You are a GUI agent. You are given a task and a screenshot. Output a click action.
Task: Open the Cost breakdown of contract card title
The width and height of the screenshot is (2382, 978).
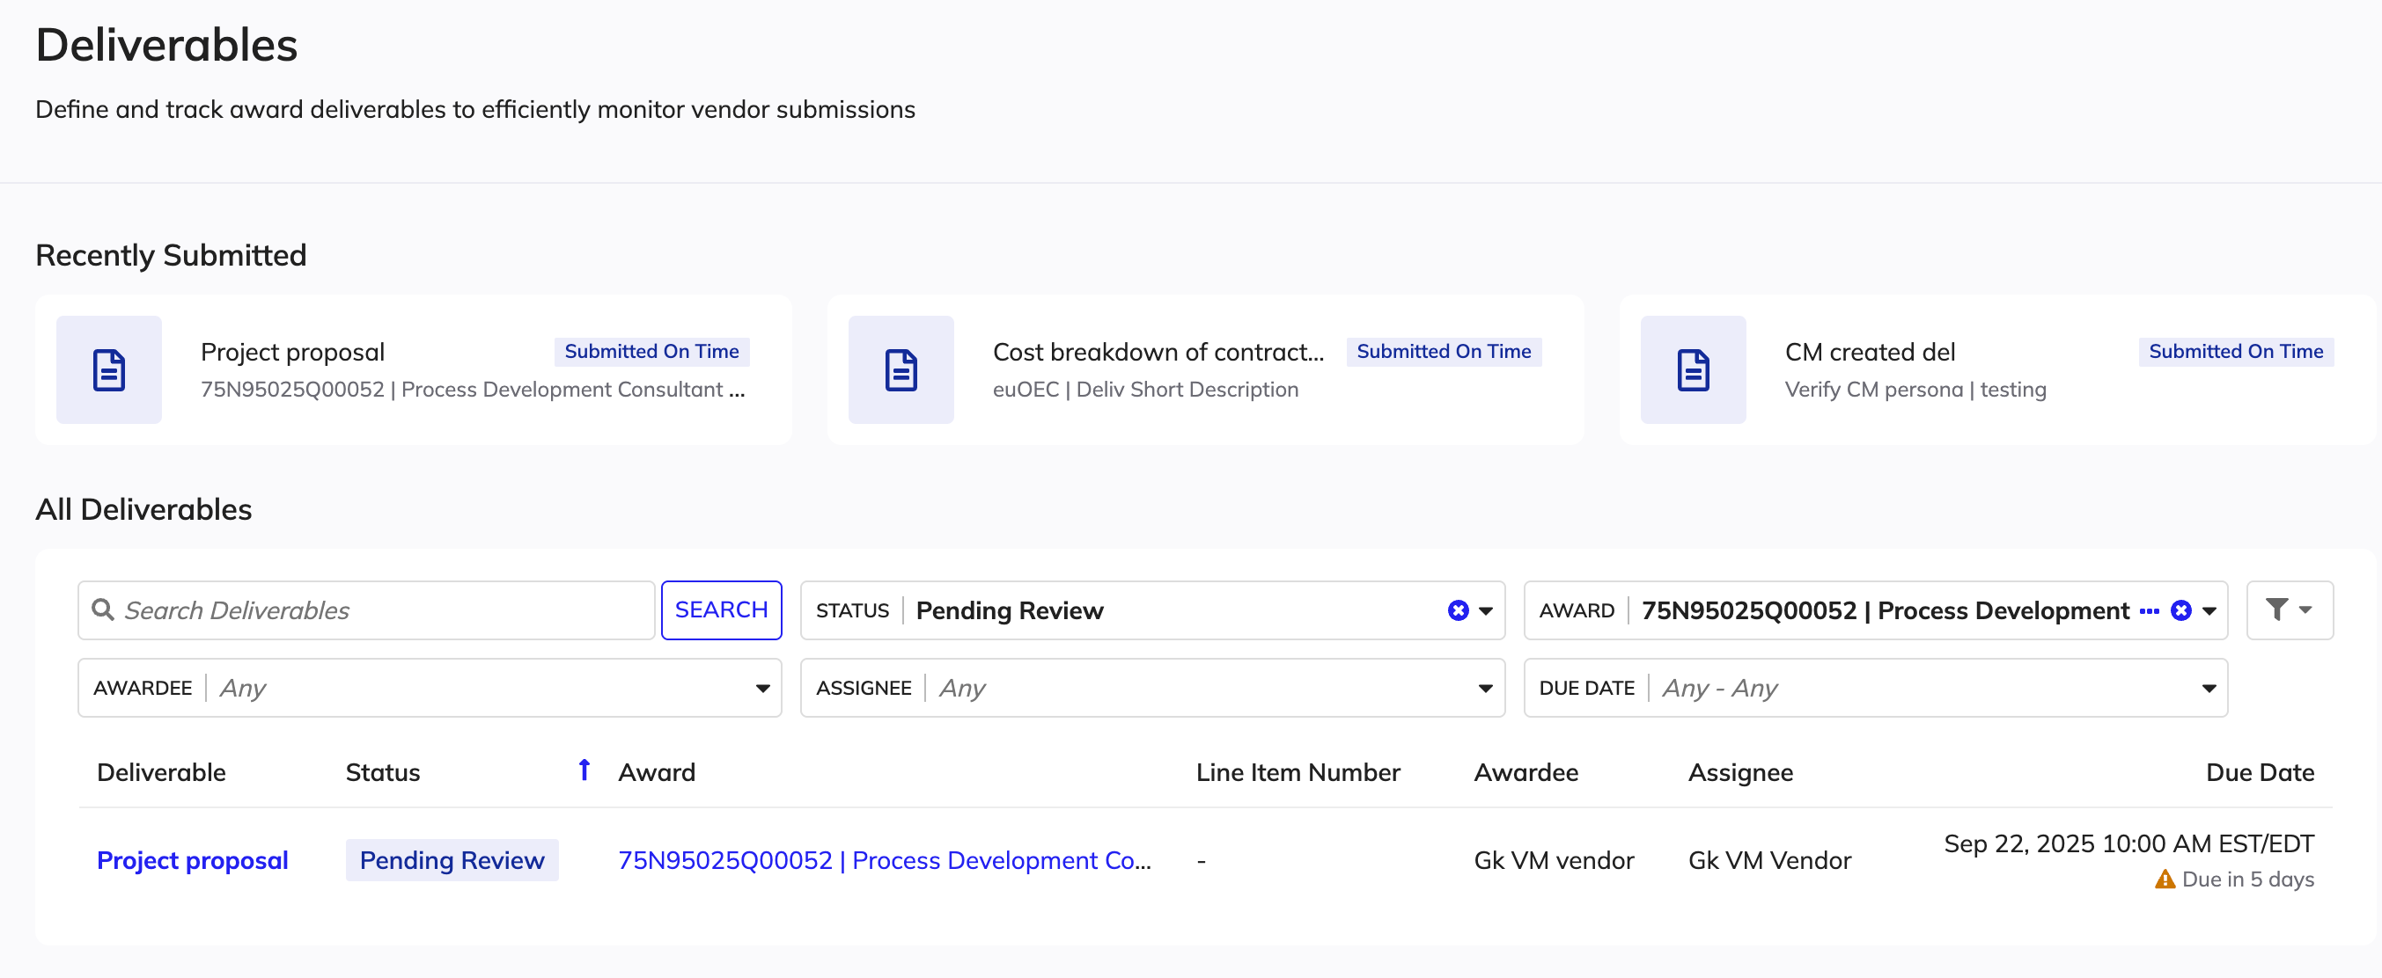(1158, 352)
